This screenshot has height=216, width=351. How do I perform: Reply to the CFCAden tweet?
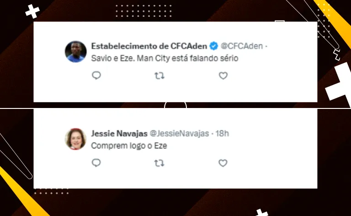tap(96, 76)
